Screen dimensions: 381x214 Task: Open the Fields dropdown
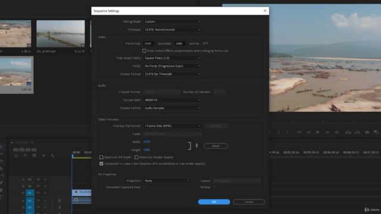(172, 66)
